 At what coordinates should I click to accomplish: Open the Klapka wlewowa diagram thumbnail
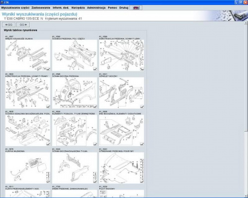pyautogui.click(x=28, y=168)
